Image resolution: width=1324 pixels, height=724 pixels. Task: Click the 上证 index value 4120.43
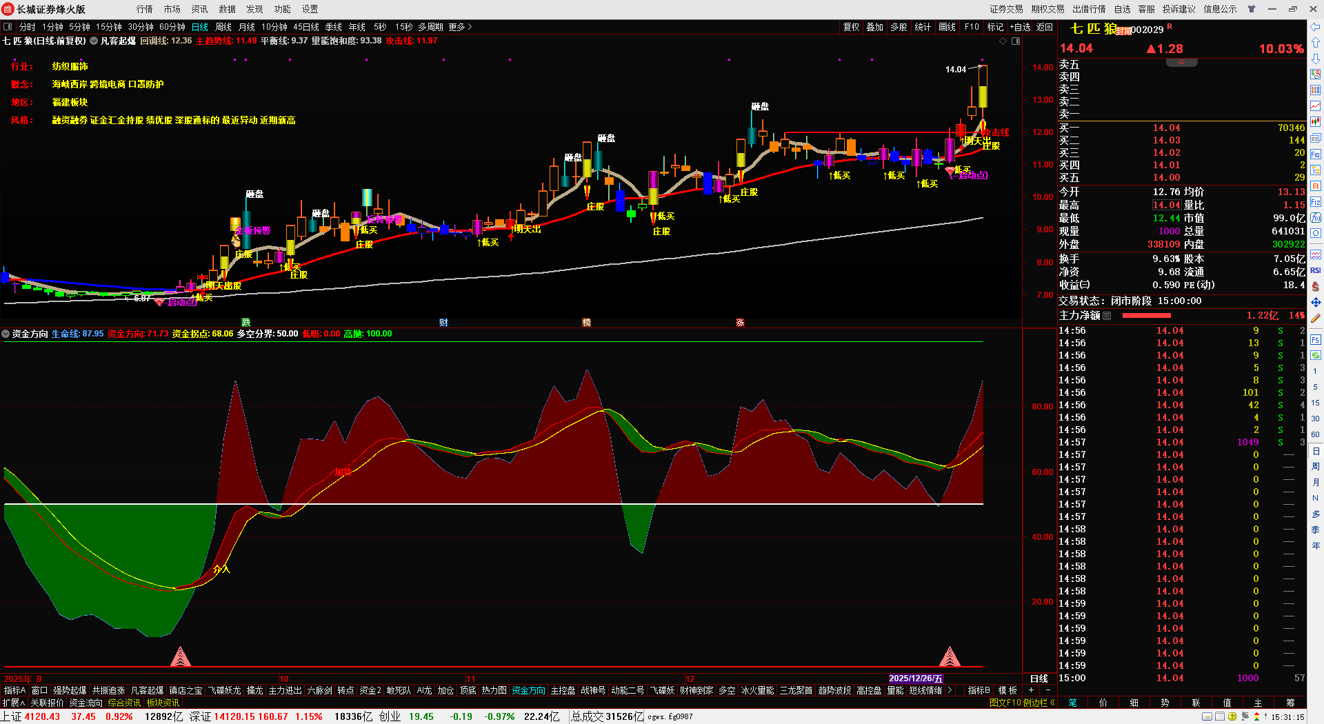click(42, 716)
